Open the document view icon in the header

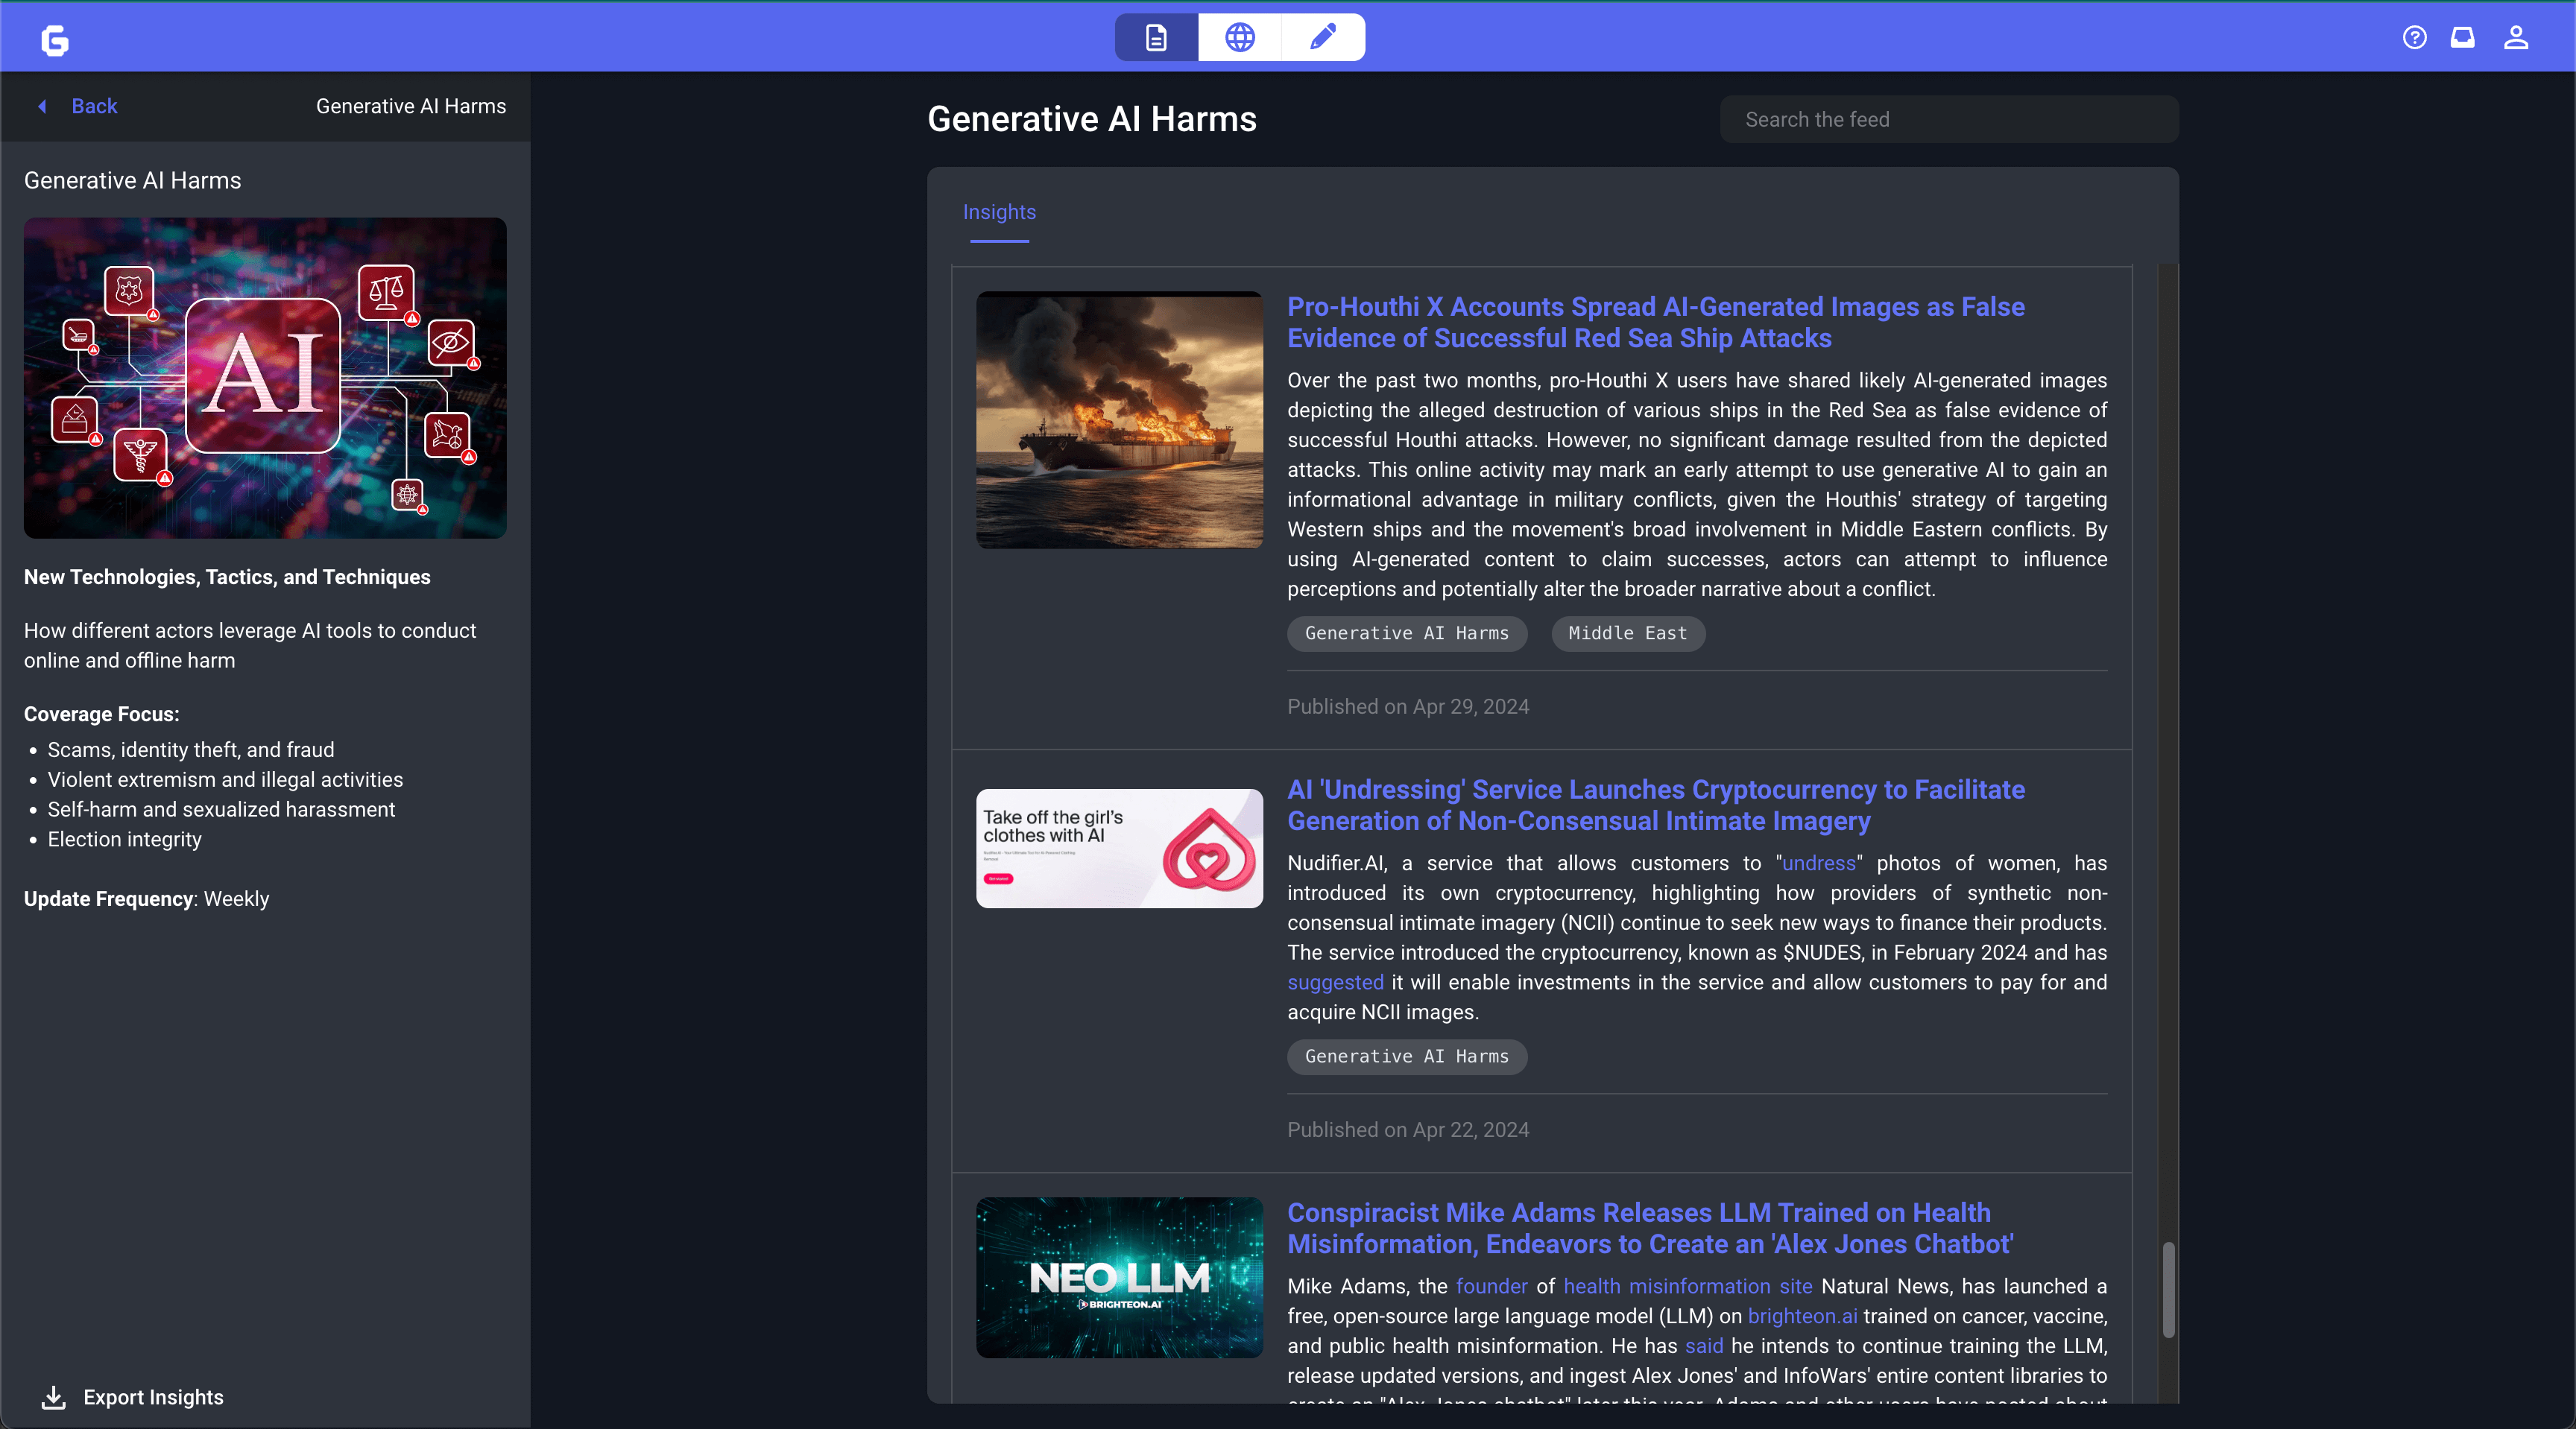pyautogui.click(x=1156, y=38)
